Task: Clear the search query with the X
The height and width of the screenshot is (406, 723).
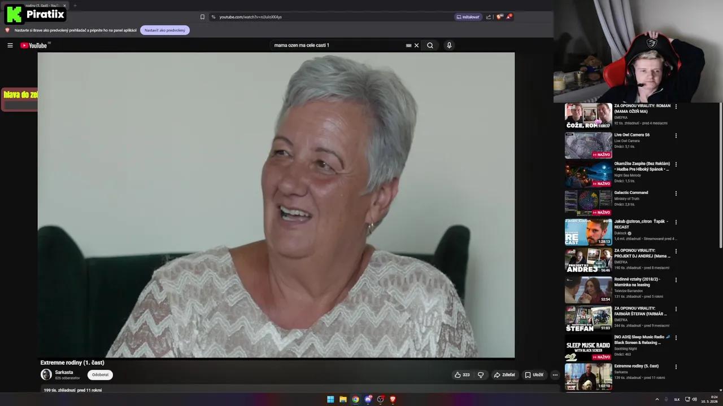Action: tap(417, 46)
